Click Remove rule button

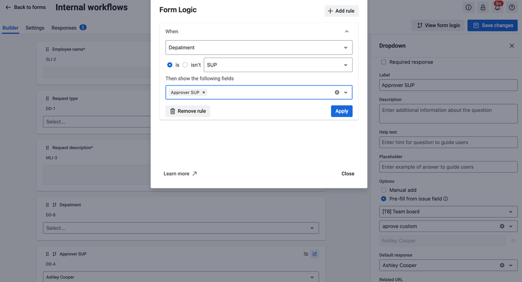(x=188, y=111)
